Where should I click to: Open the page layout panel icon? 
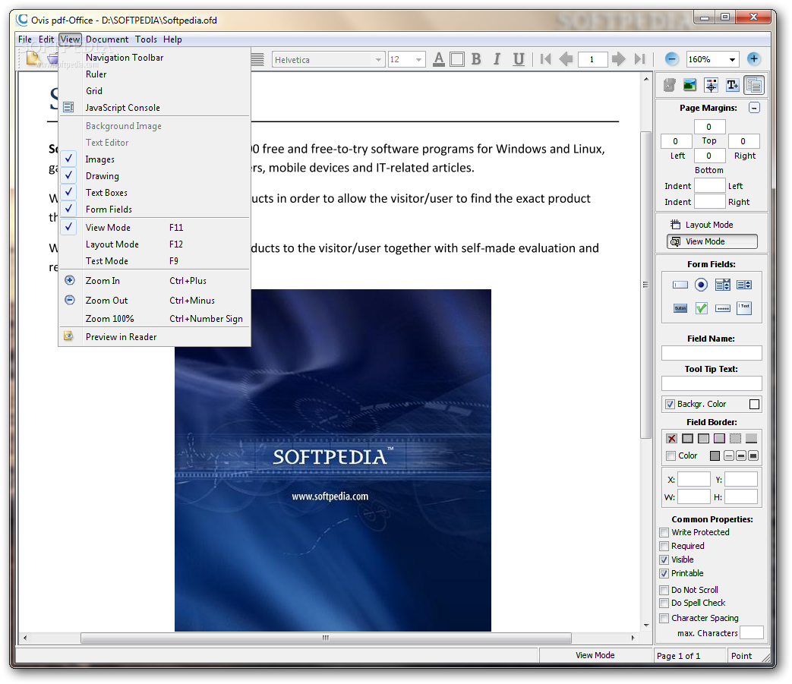click(x=754, y=85)
